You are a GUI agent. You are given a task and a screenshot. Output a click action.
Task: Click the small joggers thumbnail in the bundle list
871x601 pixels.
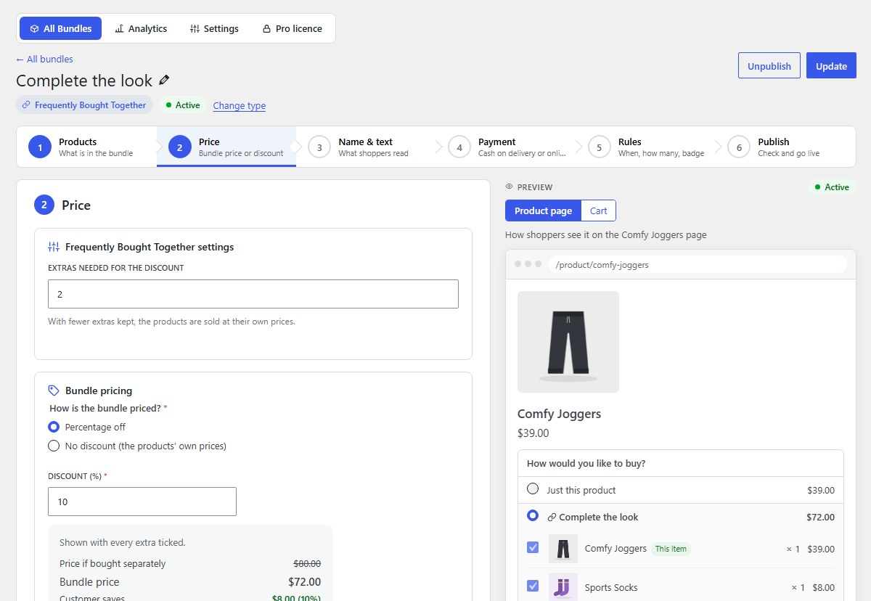click(563, 549)
